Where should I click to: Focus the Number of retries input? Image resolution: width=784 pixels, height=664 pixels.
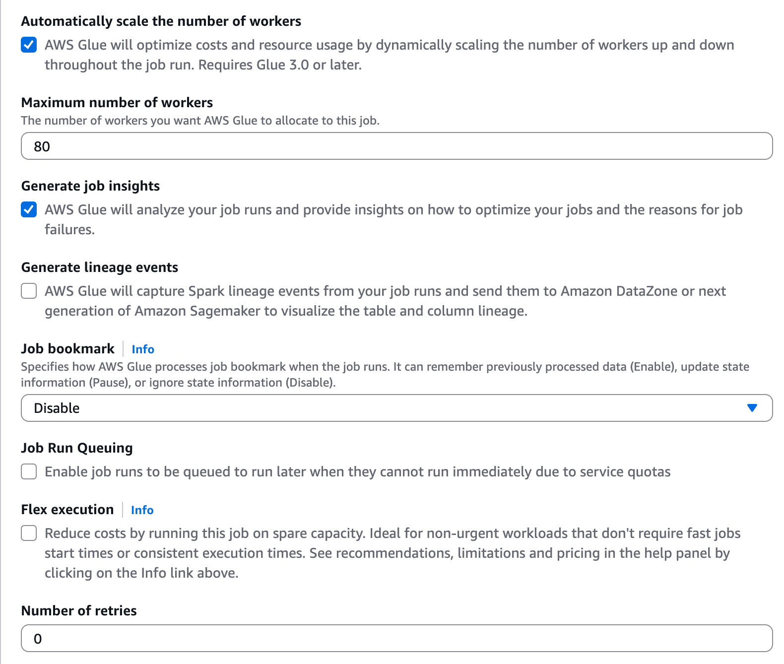tap(396, 638)
